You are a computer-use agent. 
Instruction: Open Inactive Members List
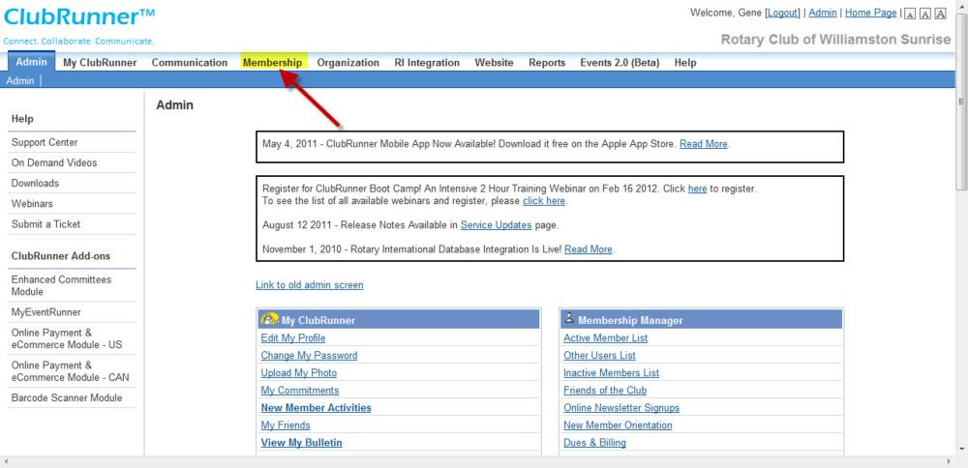611,373
